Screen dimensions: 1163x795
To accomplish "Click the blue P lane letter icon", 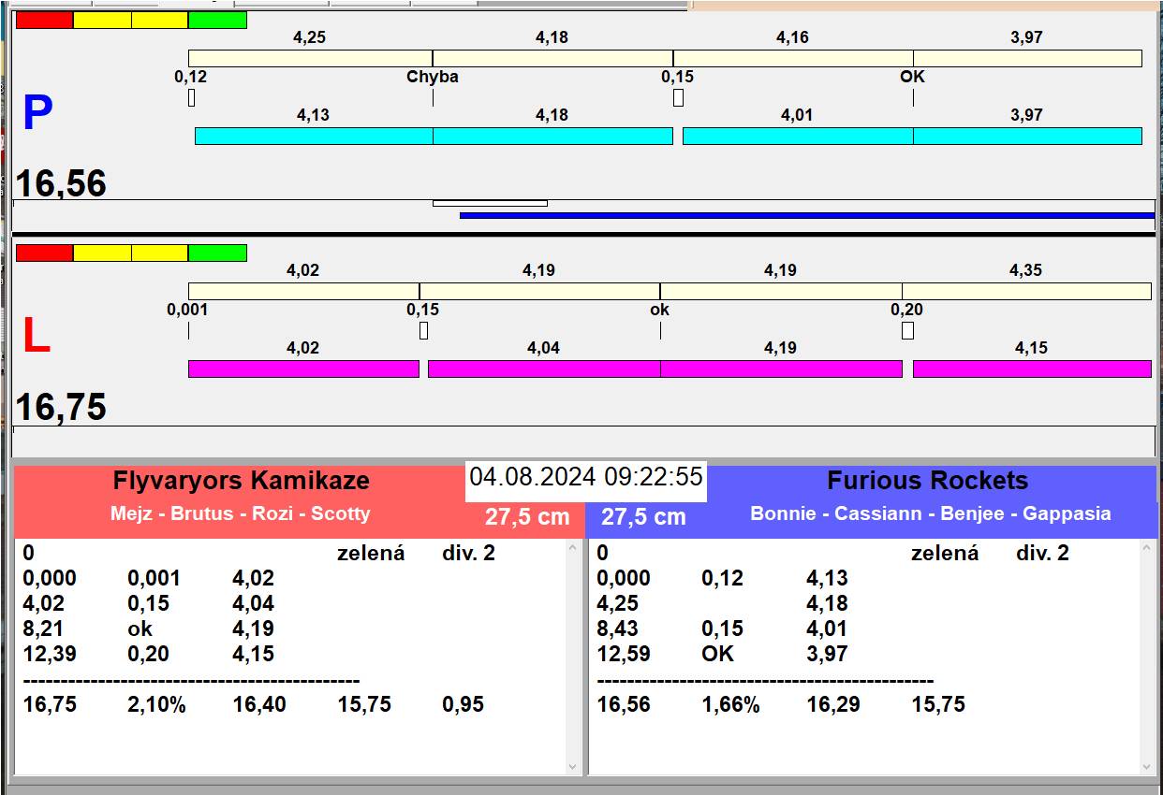I will click(x=37, y=114).
